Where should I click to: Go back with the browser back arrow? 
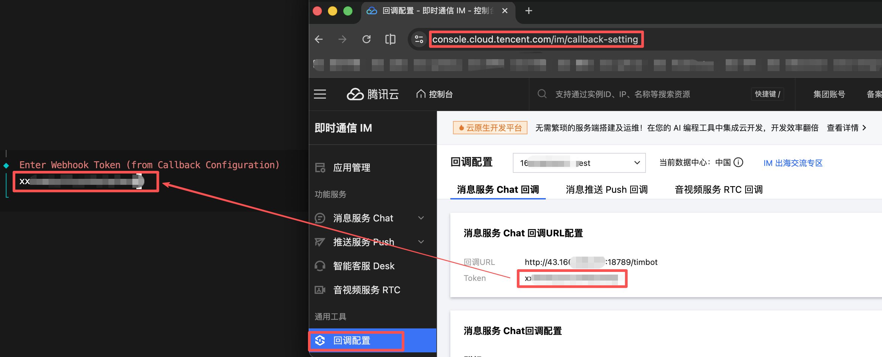[319, 39]
